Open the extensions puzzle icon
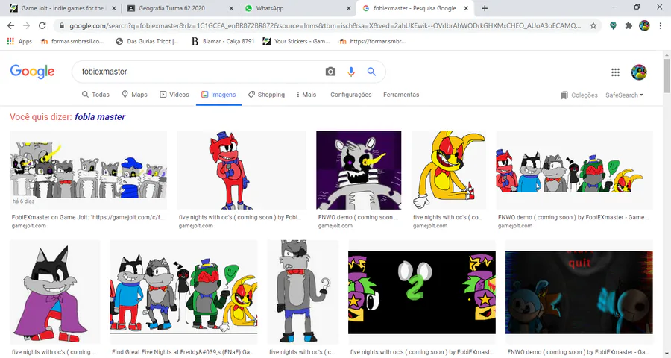This screenshot has width=671, height=358. (x=629, y=25)
